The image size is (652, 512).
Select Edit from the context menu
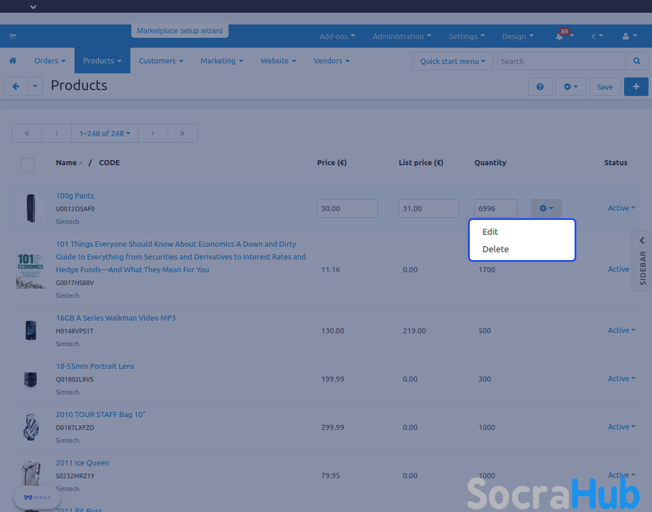tap(490, 232)
